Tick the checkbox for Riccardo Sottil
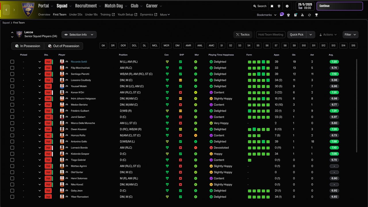The width and height of the screenshot is (368, 207). pyautogui.click(x=12, y=62)
